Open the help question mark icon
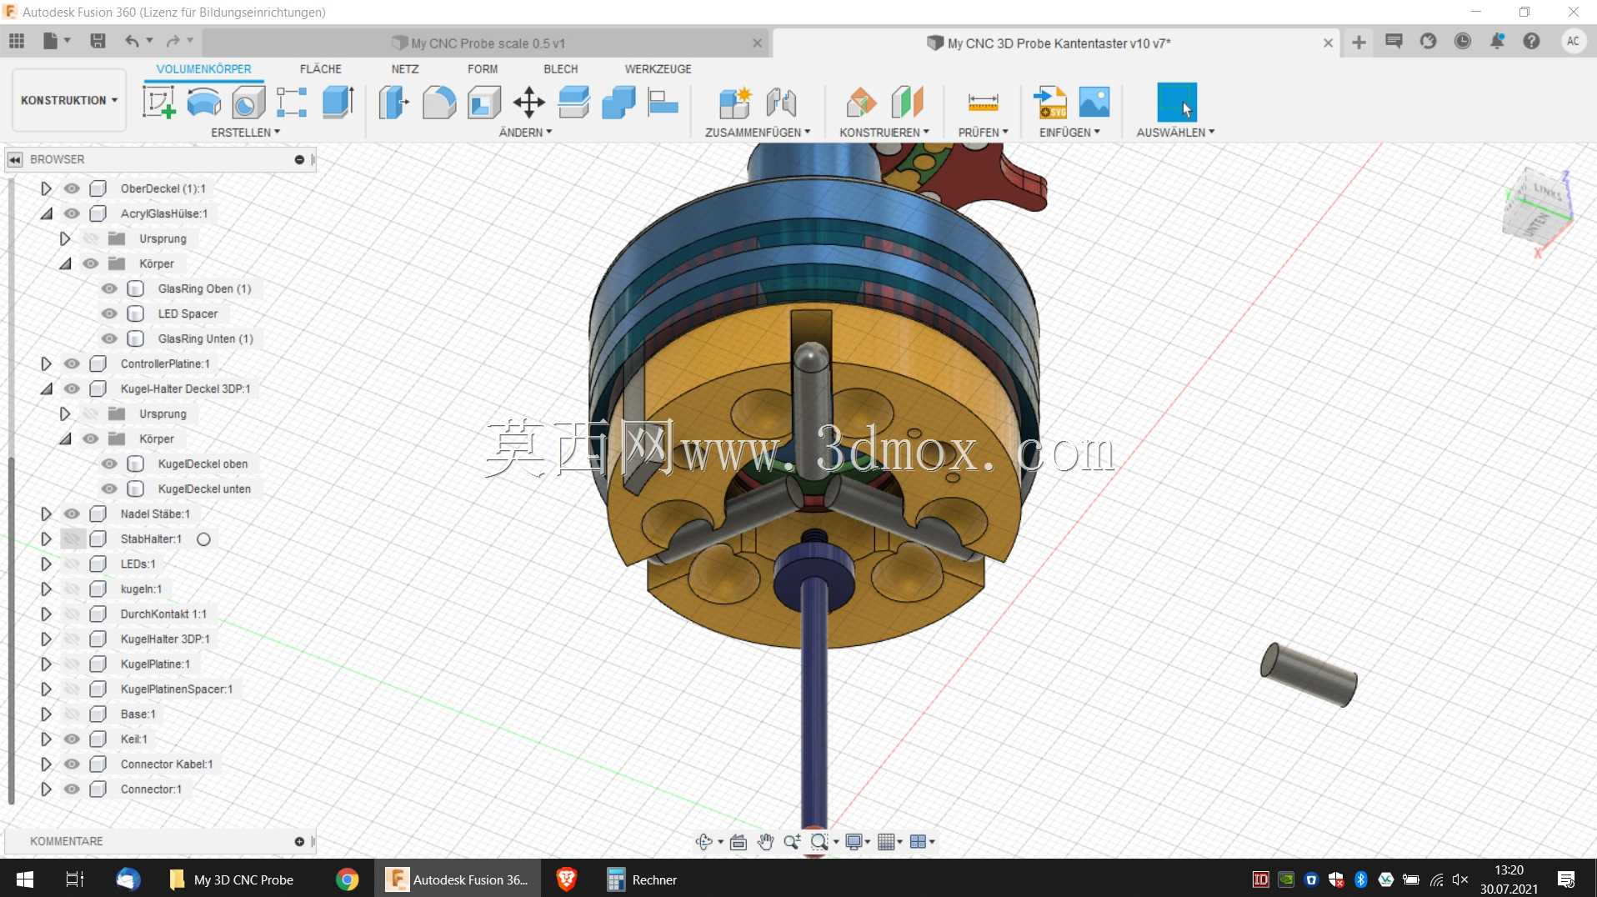Screen dimensions: 1597x897 (x=1531, y=41)
